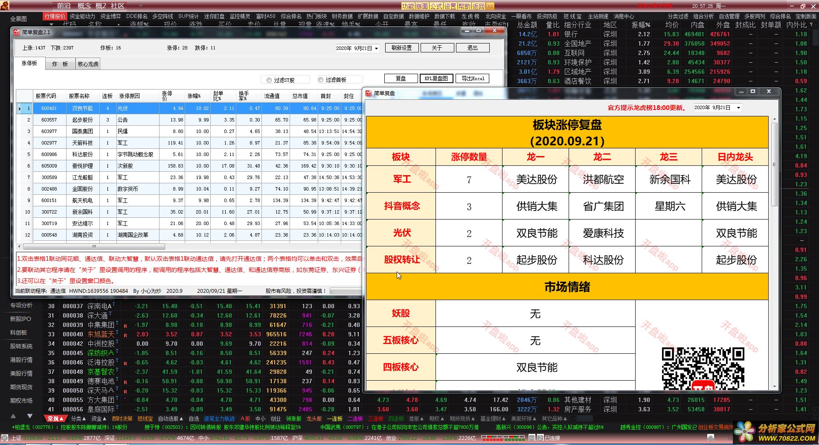Click the small bell icon in status bar
Image resolution: width=819 pixels, height=445 pixels.
tap(710, 438)
